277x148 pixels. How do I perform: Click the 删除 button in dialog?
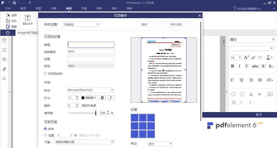point(144,24)
